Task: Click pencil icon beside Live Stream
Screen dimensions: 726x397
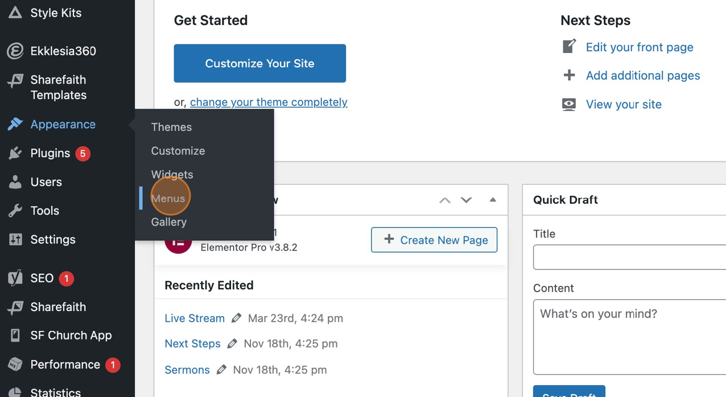Action: point(236,318)
